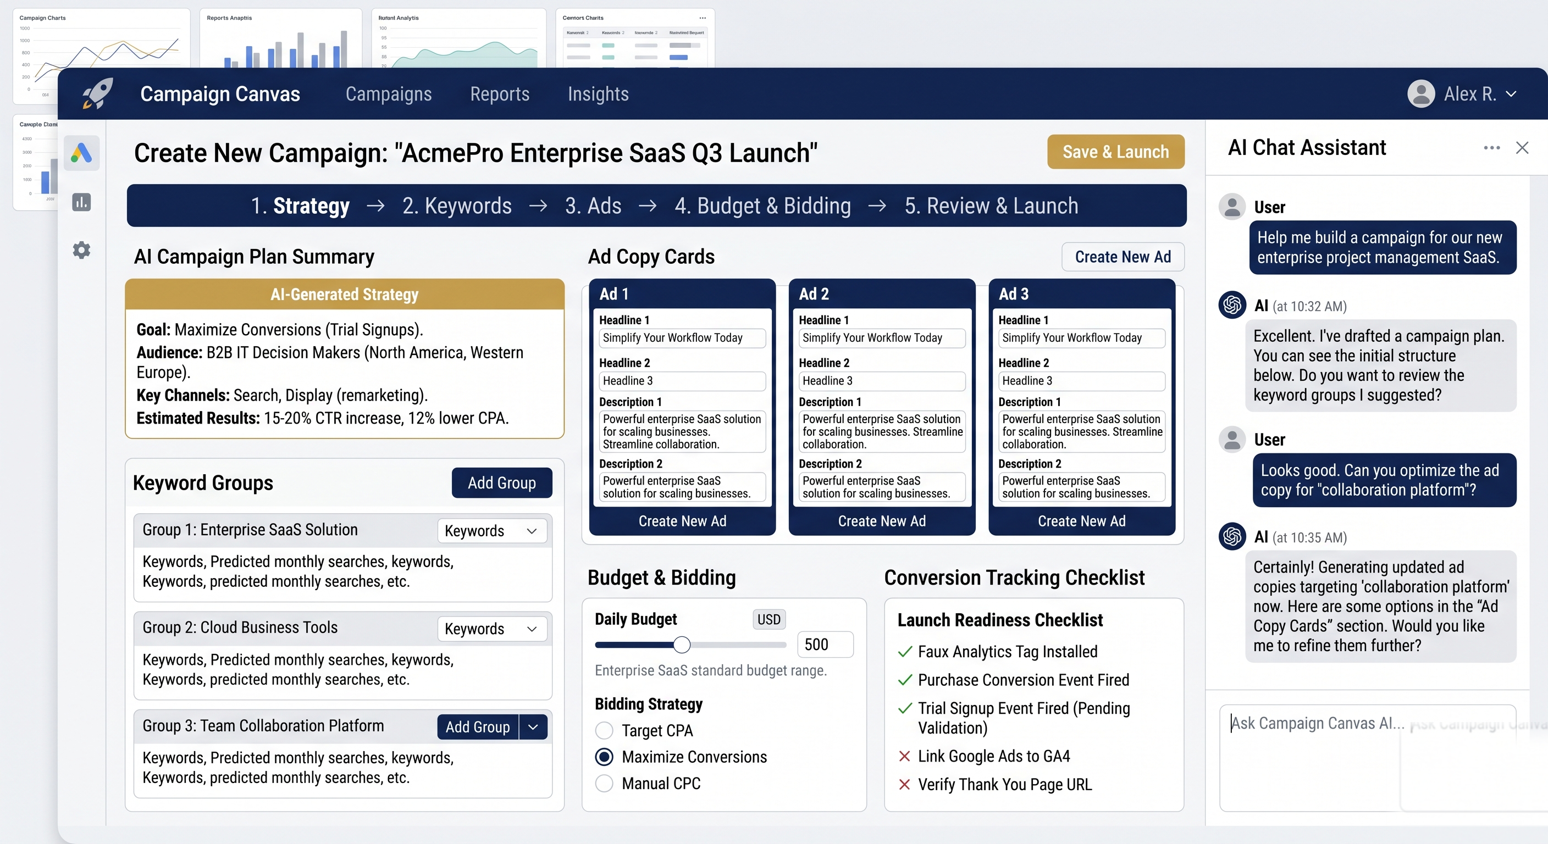Open more options on Cemors Charits card
Viewport: 1548px width, 844px height.
[x=702, y=18]
